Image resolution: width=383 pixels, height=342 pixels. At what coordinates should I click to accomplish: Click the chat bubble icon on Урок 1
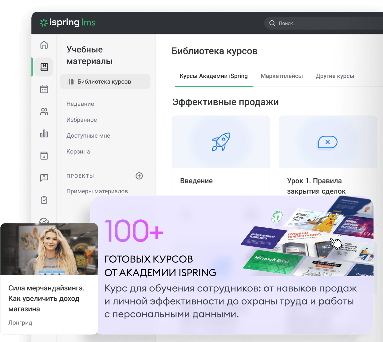328,142
